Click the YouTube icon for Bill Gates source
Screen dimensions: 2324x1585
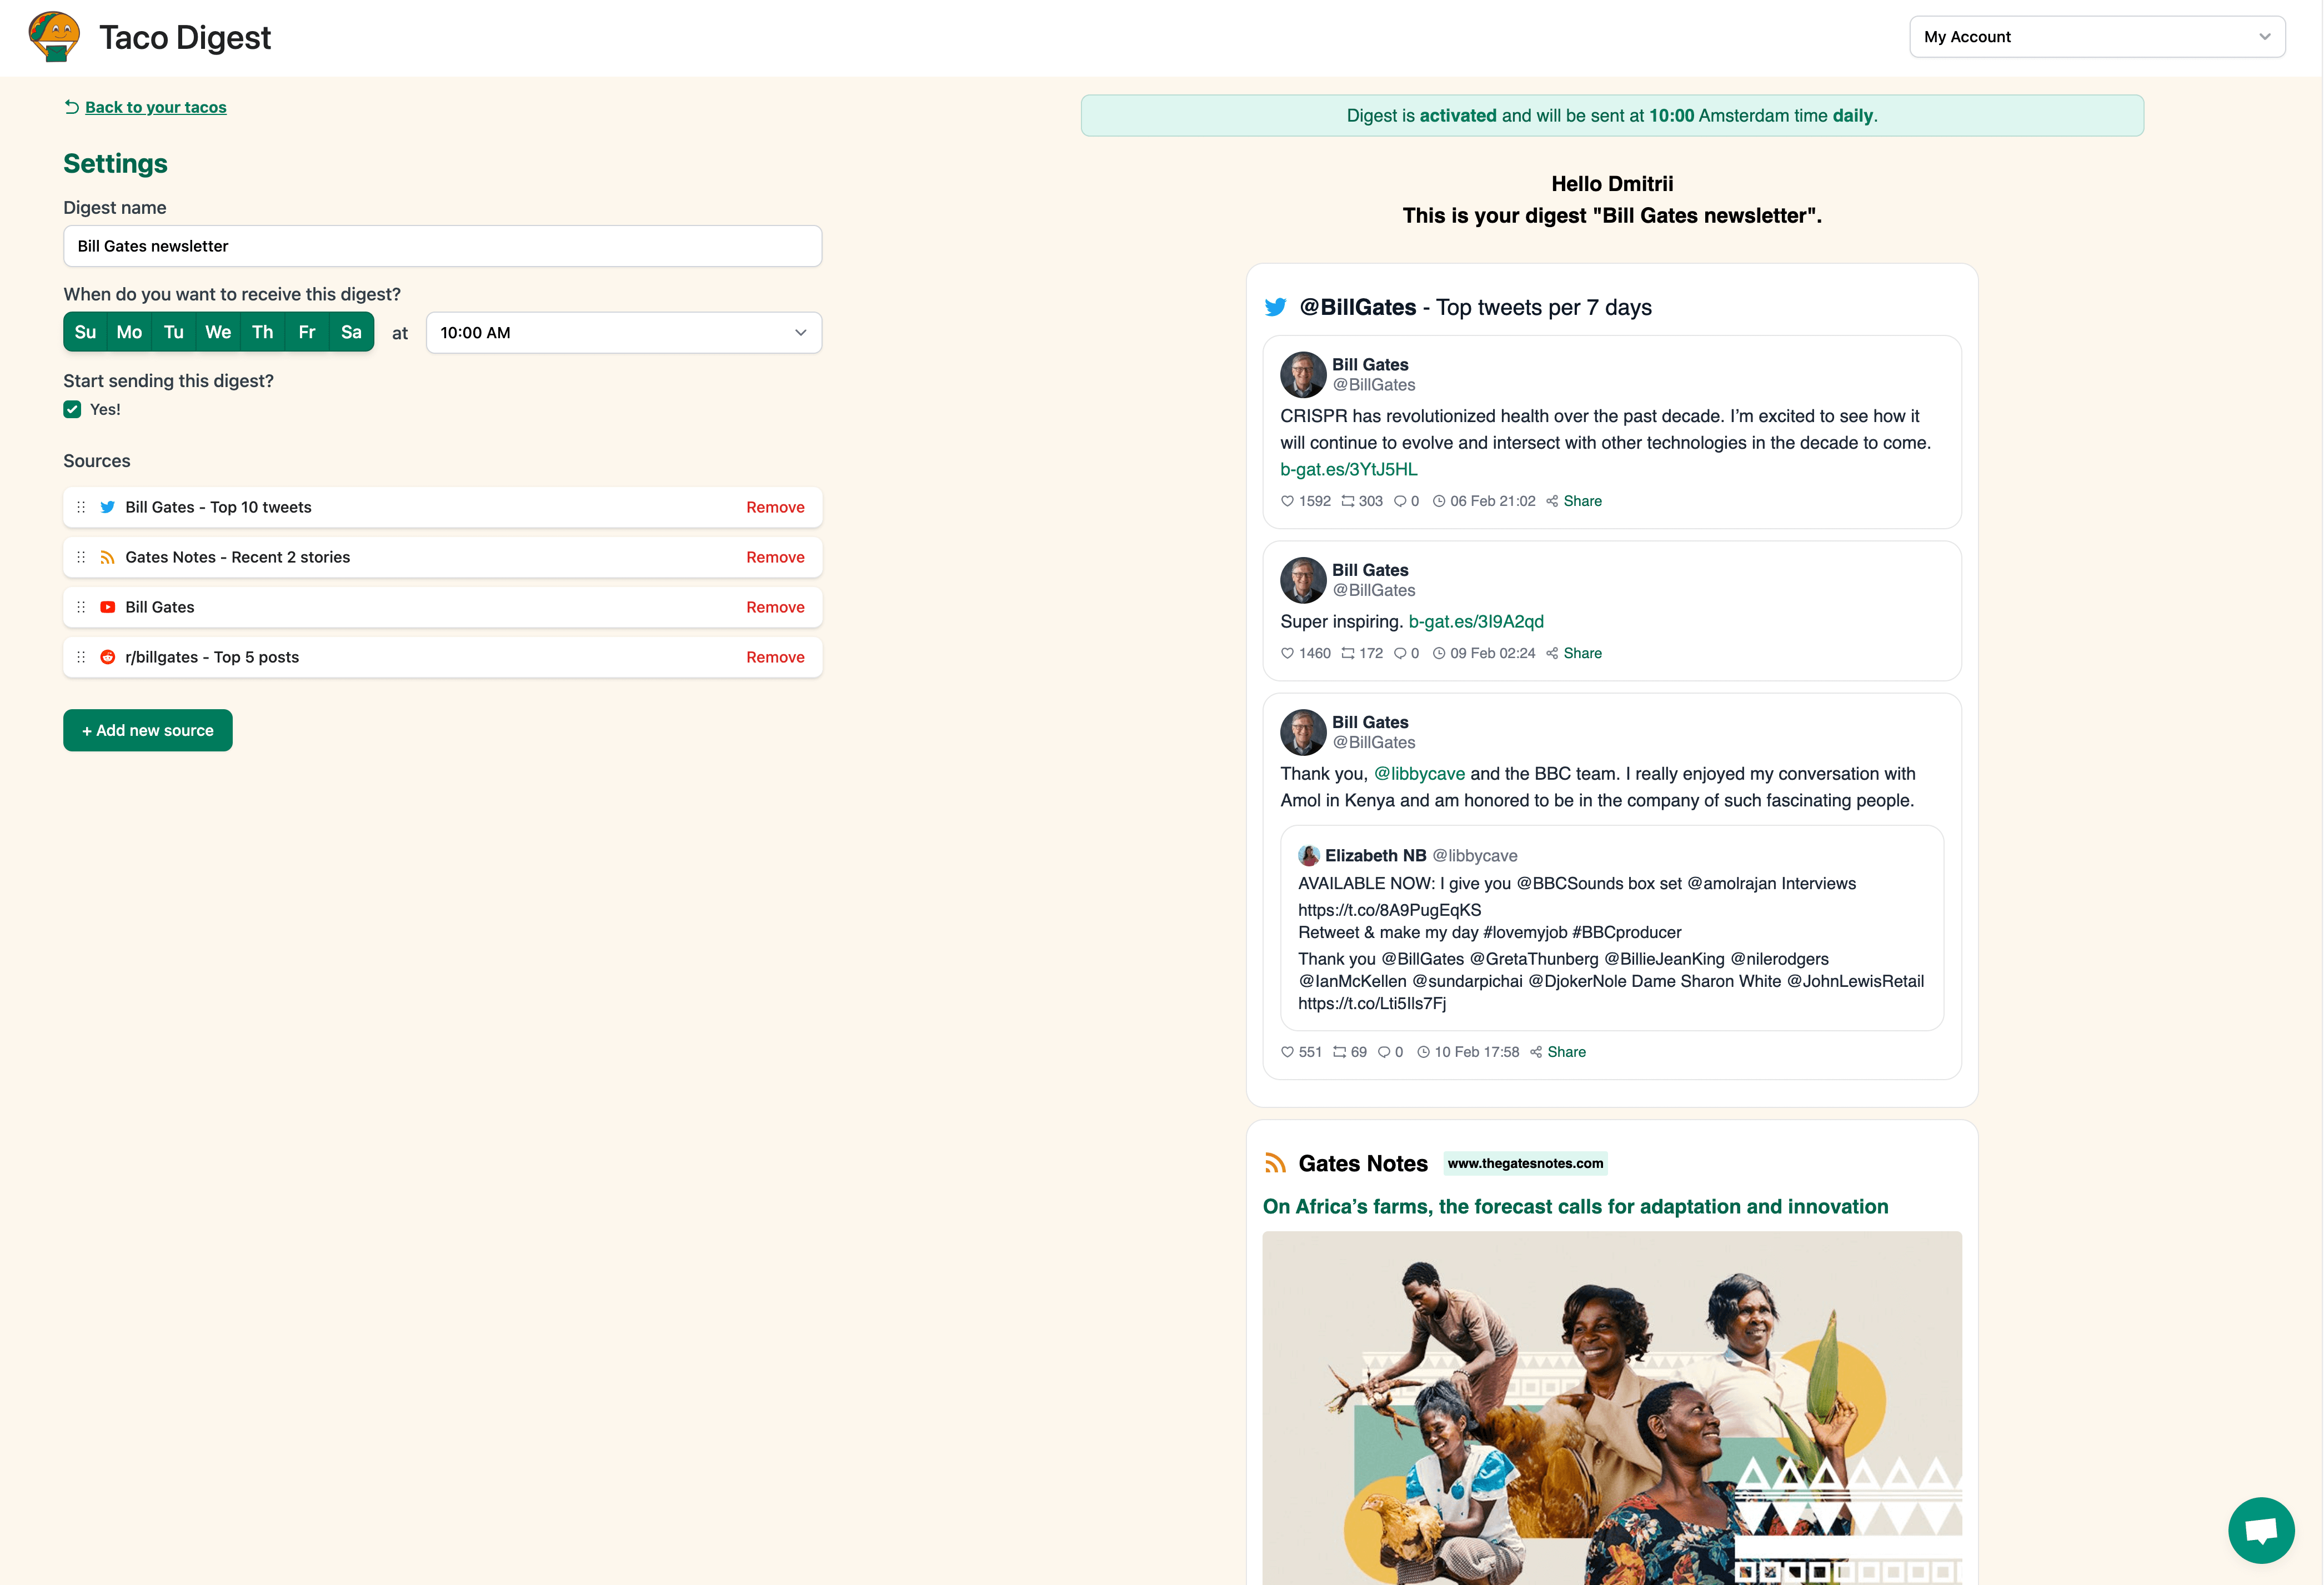[x=109, y=607]
